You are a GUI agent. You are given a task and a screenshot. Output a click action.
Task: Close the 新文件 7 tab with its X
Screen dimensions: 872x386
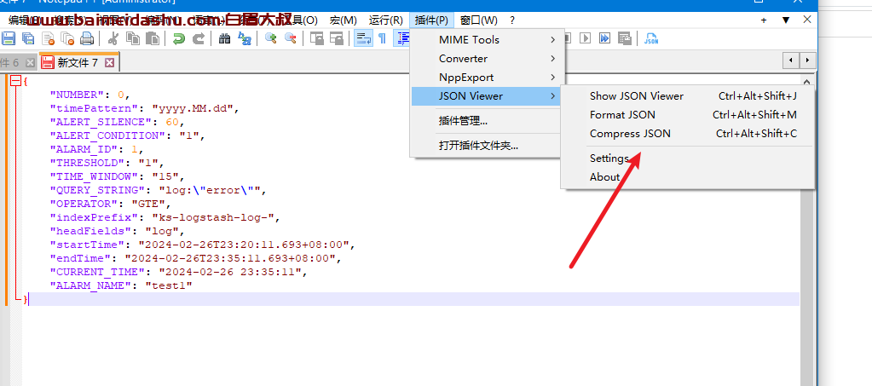pos(110,62)
